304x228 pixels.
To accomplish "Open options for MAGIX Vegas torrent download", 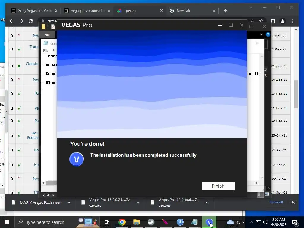I will coord(69,202).
